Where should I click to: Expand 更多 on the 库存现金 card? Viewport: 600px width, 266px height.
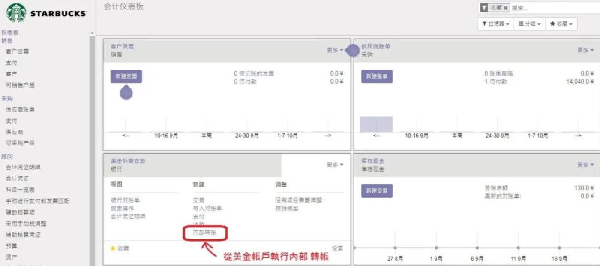coord(585,165)
